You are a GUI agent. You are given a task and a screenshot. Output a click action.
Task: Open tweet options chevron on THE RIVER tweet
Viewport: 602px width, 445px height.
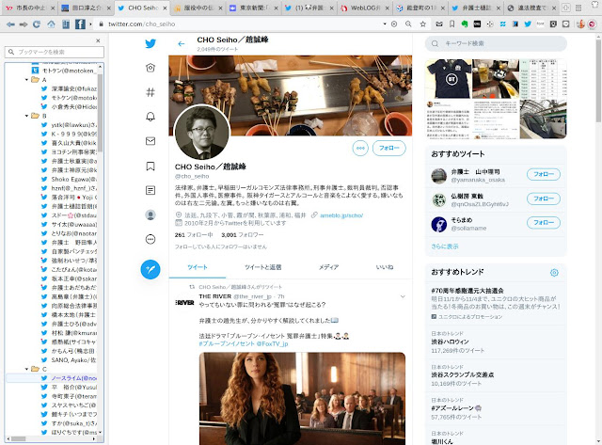403,296
